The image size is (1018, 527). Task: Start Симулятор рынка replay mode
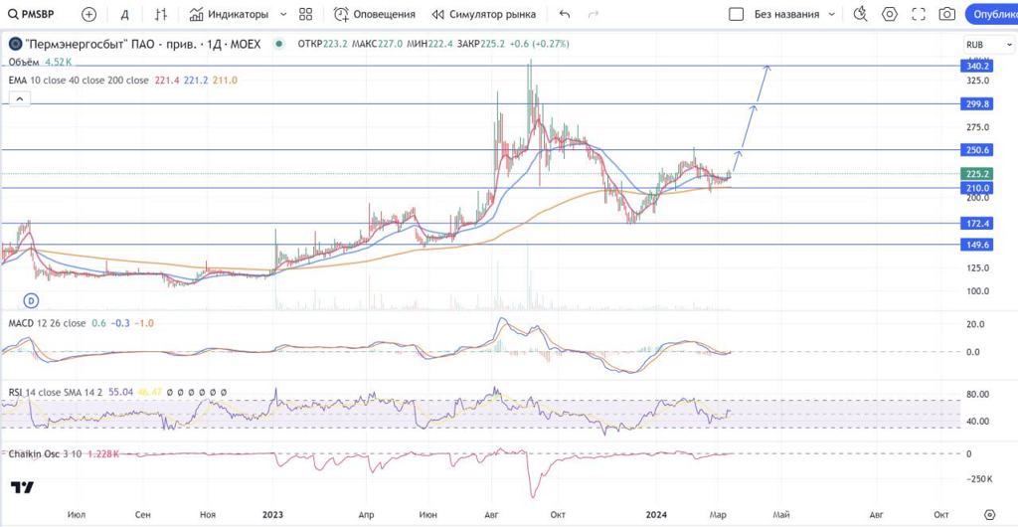483,15
